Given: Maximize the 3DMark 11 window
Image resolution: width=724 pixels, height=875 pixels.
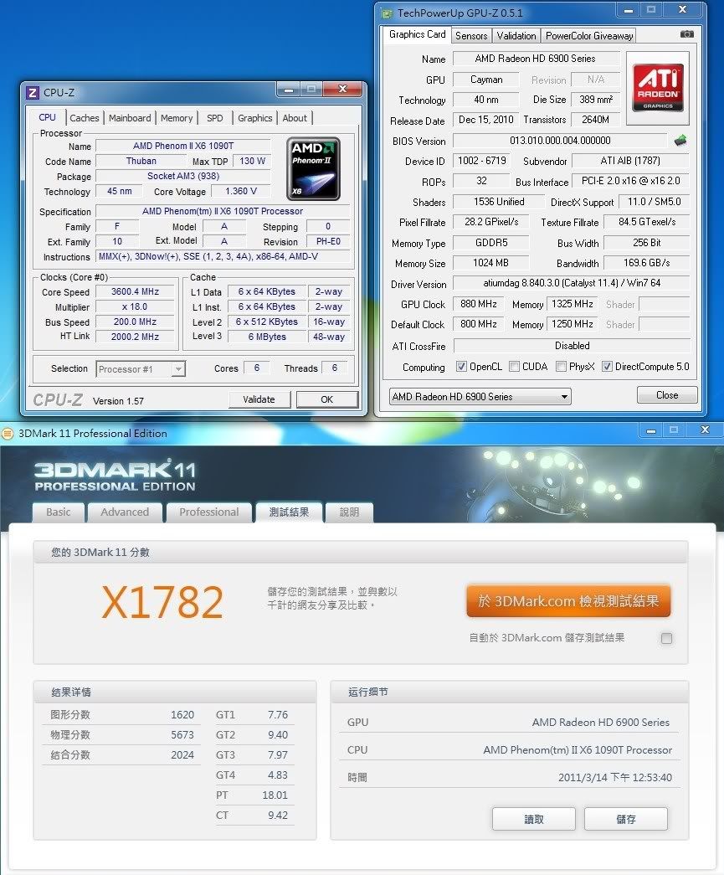Looking at the screenshot, I should (674, 430).
